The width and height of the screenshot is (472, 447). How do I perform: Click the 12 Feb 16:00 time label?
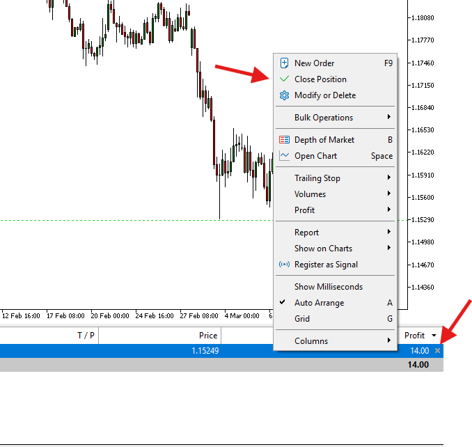[21, 316]
